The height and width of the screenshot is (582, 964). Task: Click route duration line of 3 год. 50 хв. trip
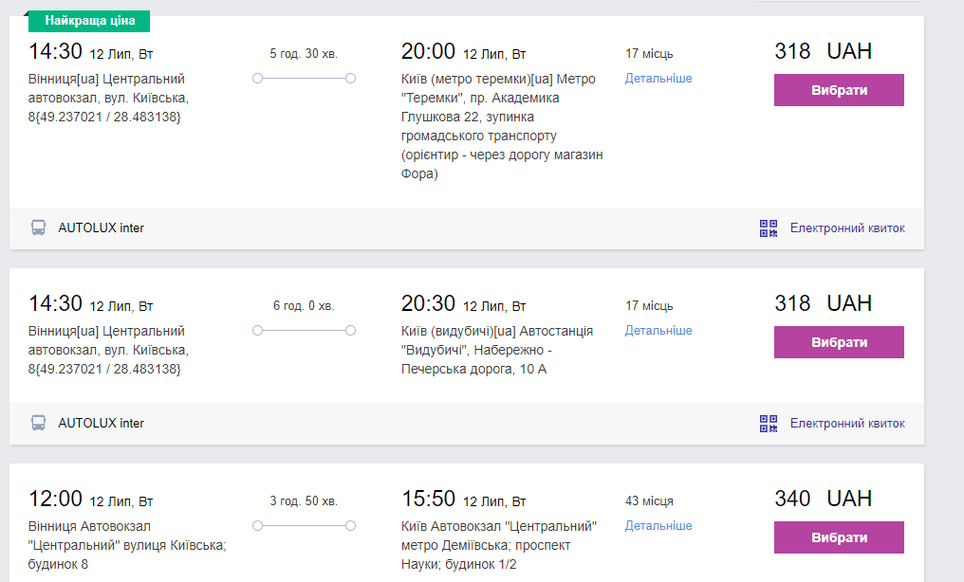tap(304, 525)
